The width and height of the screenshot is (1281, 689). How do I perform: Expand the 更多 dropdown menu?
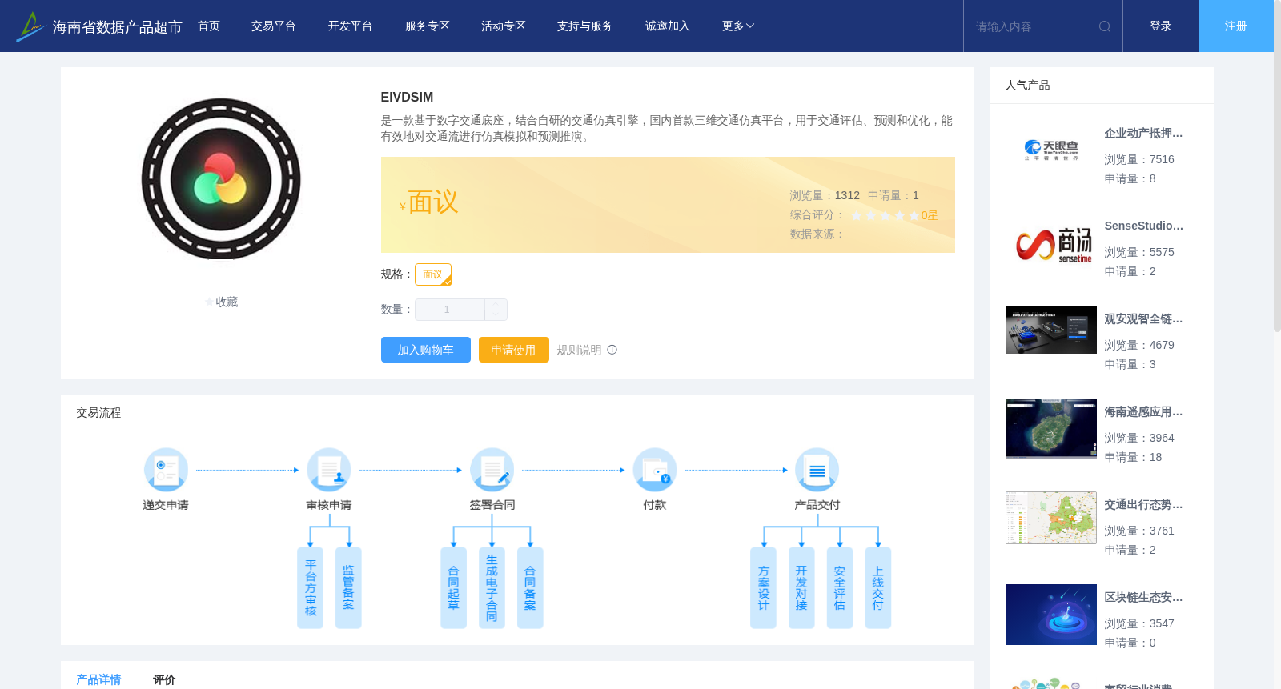(x=738, y=26)
